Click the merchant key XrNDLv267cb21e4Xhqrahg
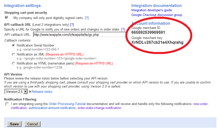 pos(157,42)
